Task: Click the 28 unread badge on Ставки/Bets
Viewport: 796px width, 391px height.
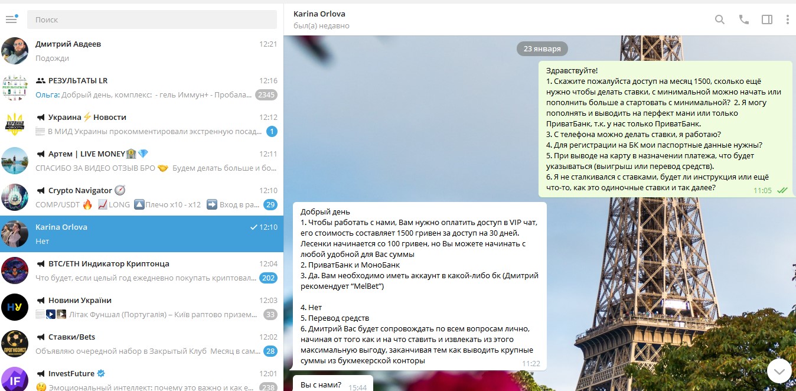Action: tap(270, 351)
